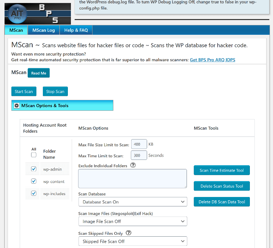Open the Scan Database dropdown
The width and height of the screenshot is (273, 248).
pos(133,201)
